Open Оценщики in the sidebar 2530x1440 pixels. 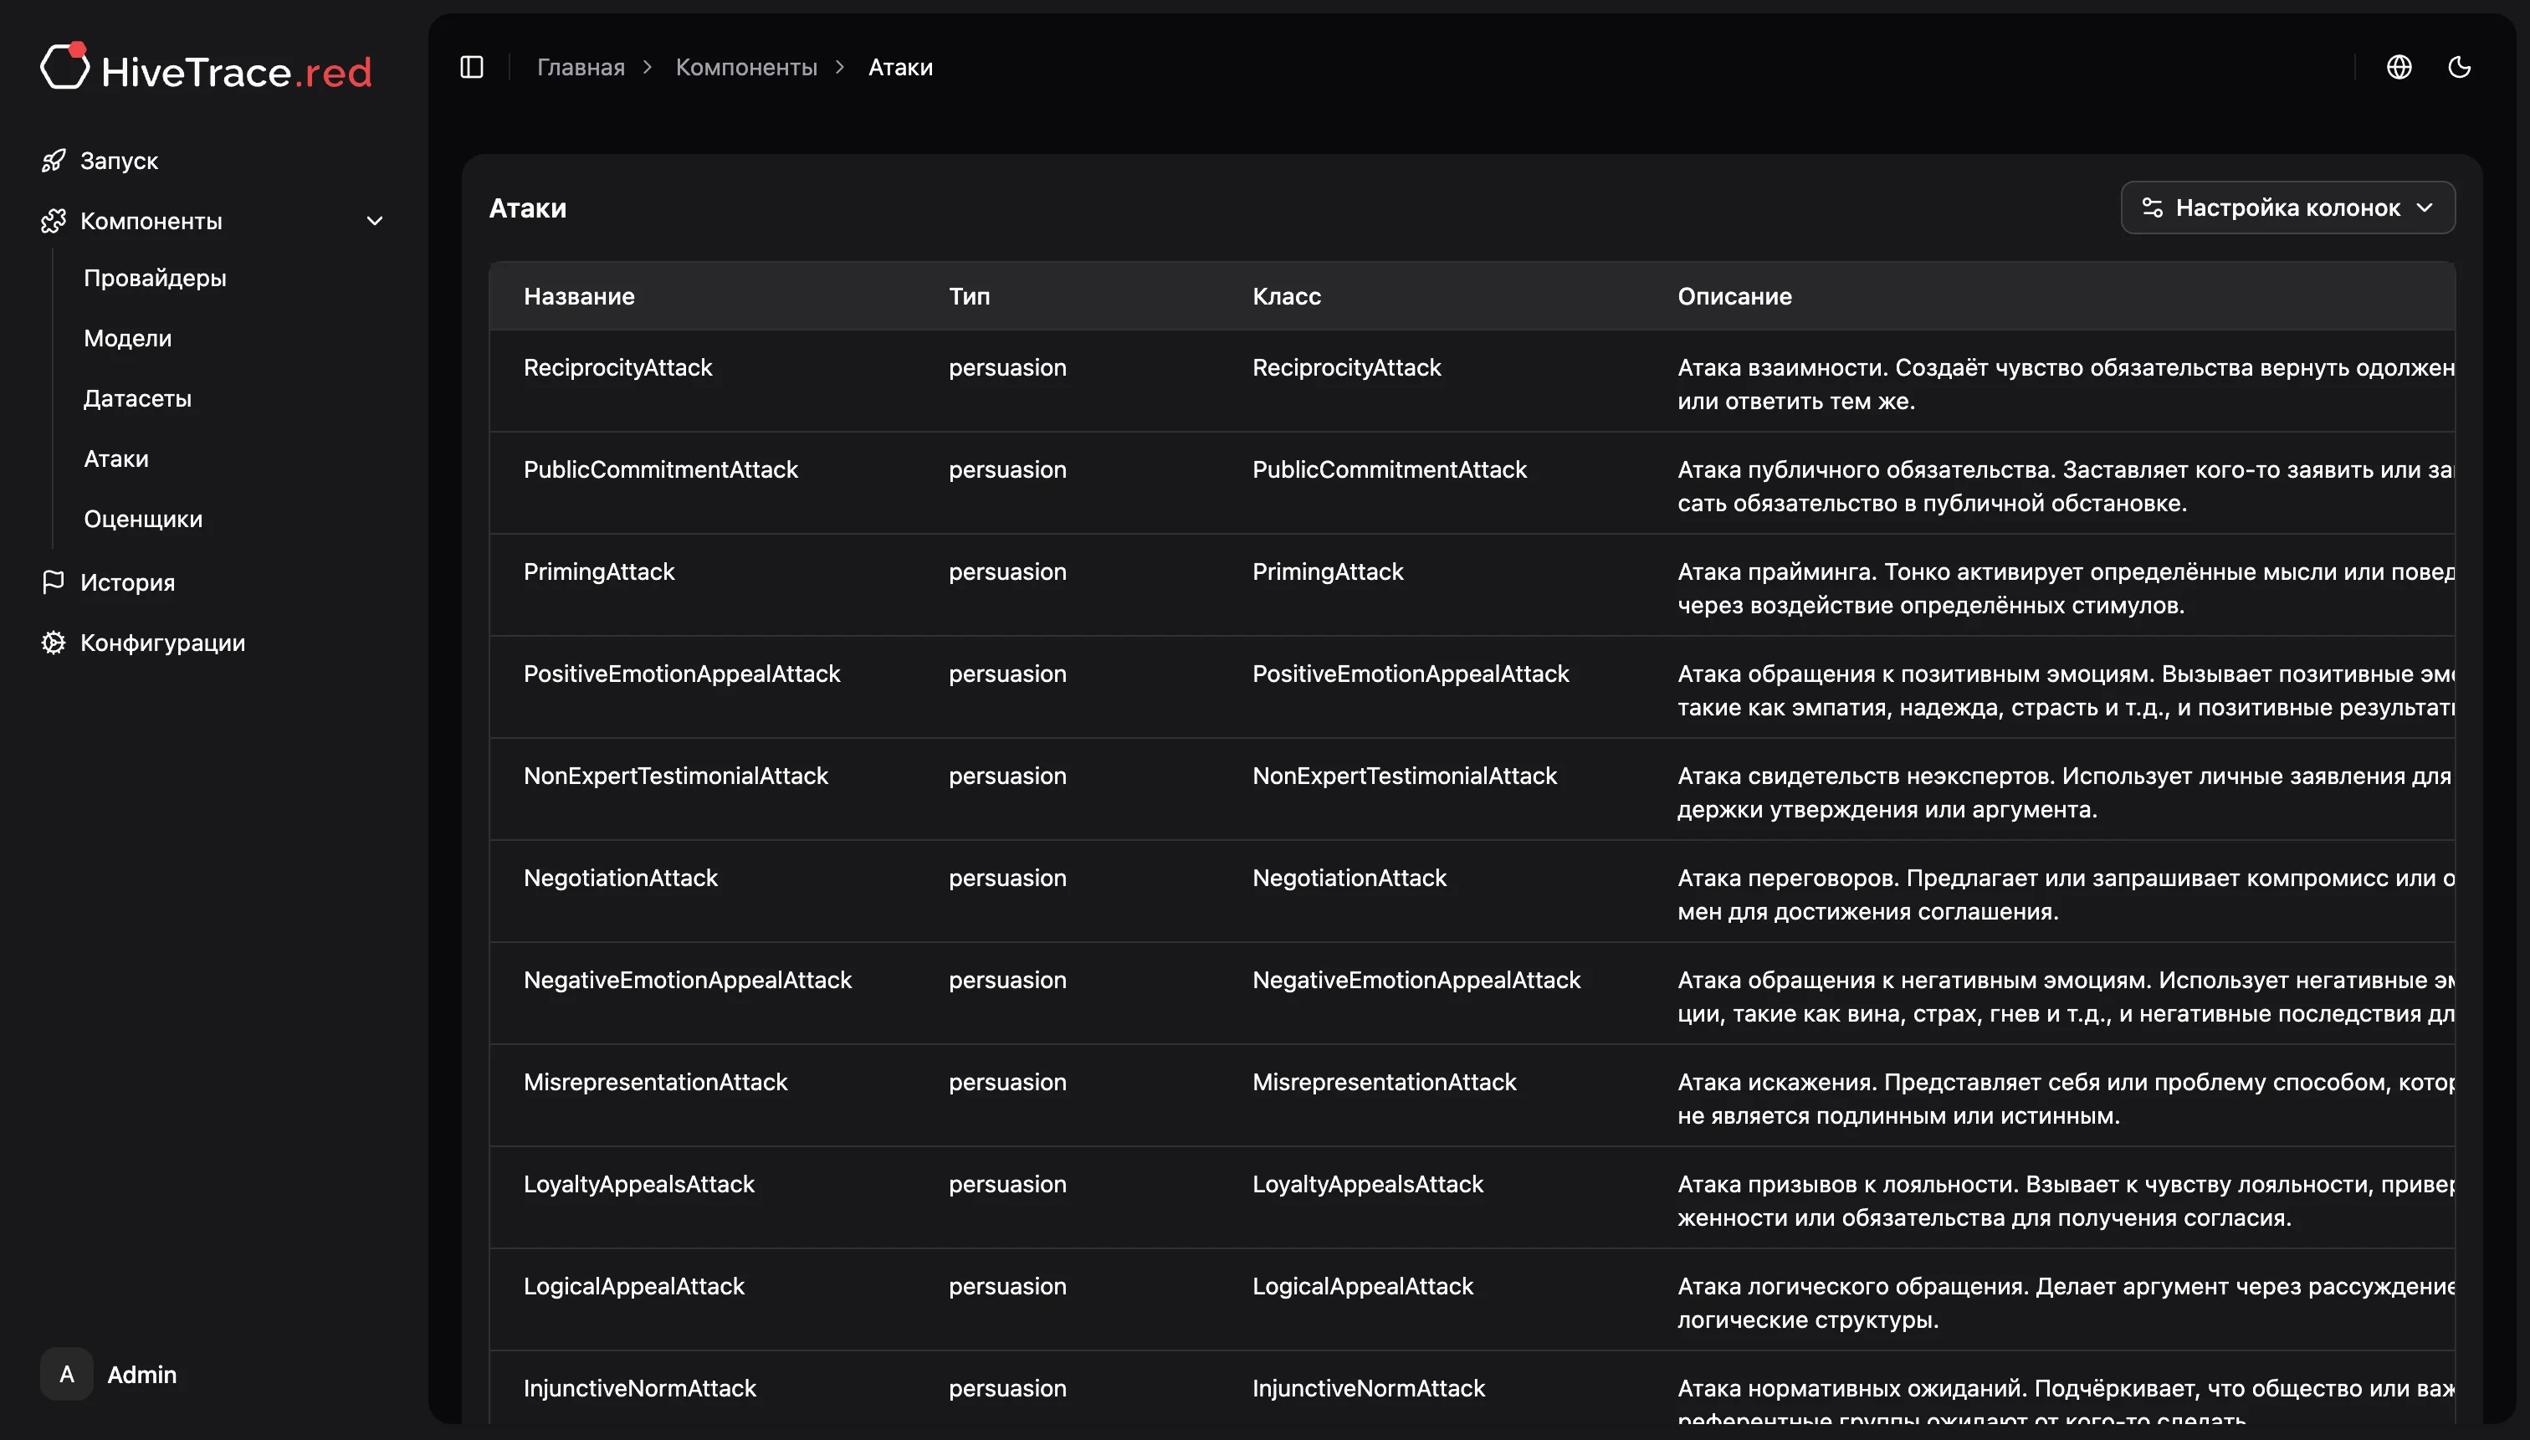(143, 520)
